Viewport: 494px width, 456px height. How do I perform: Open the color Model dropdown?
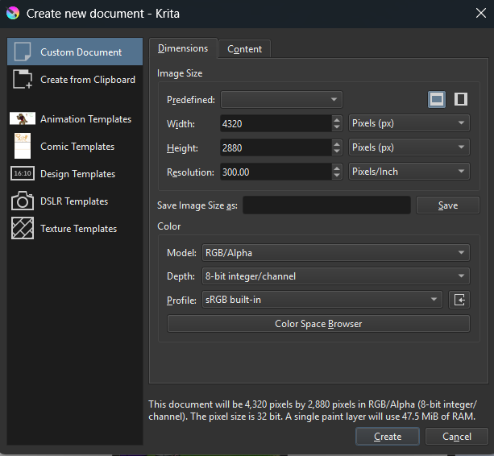[x=334, y=253]
